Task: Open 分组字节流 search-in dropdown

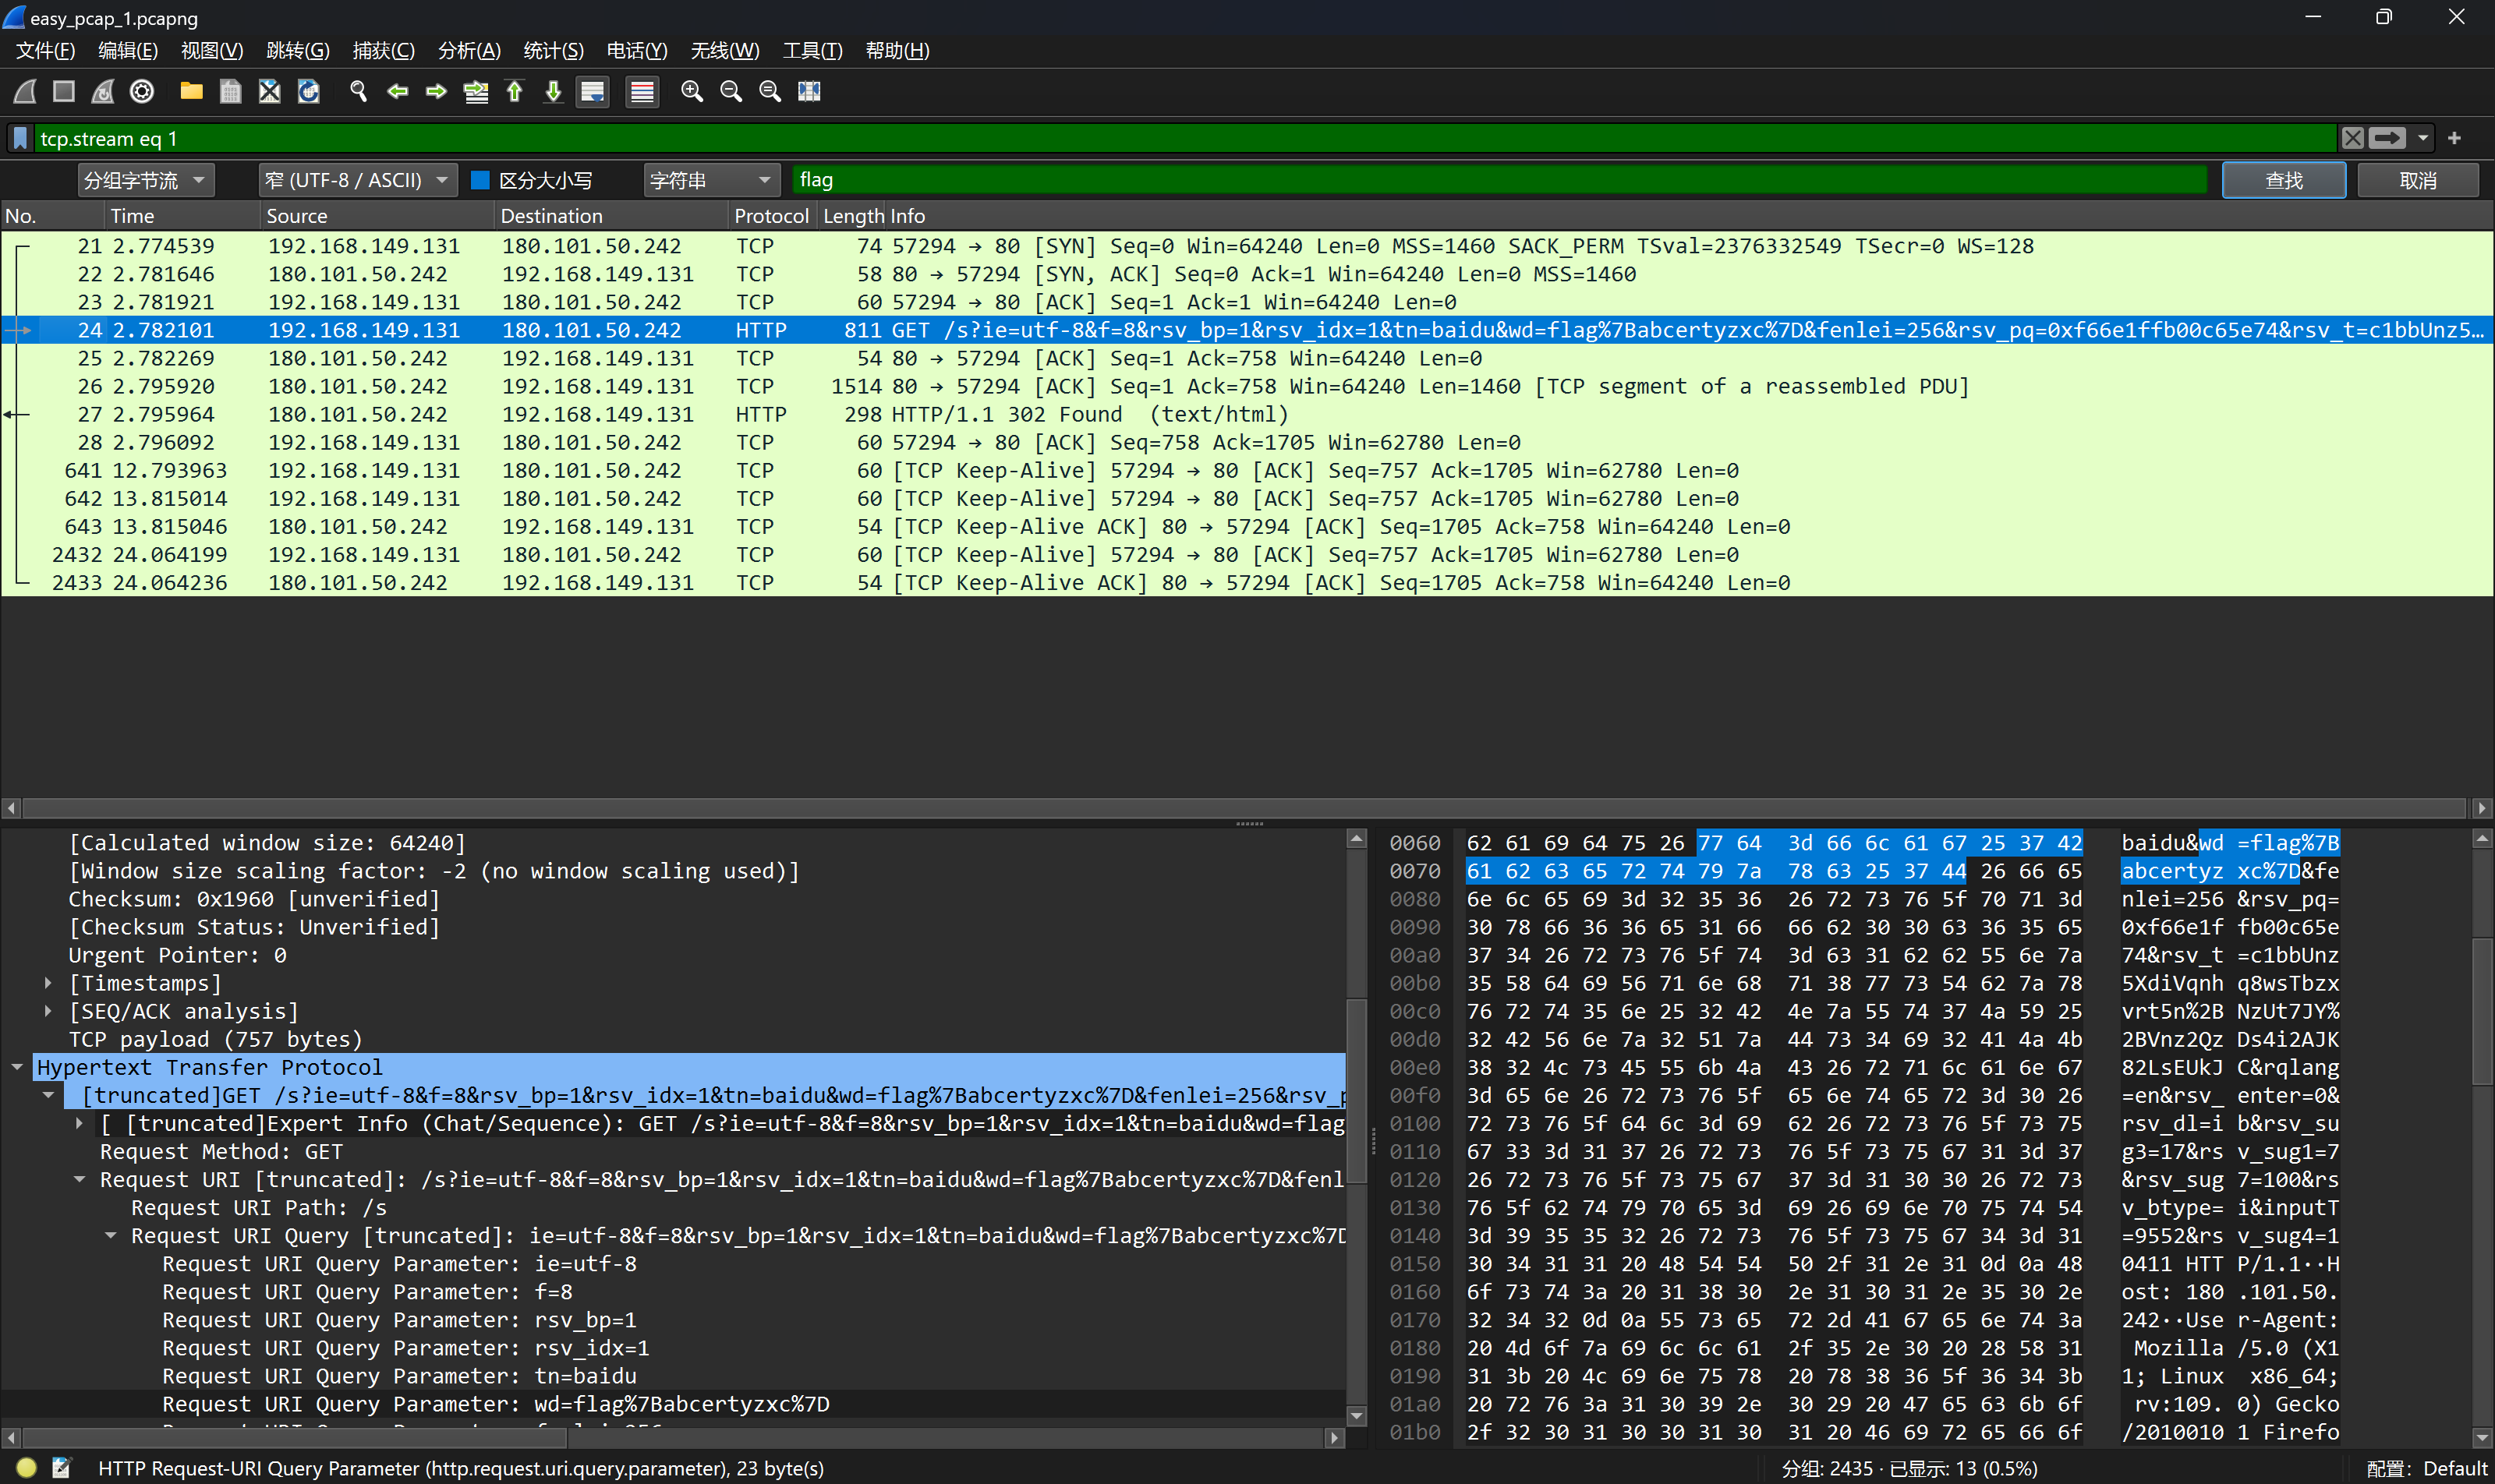Action: click(x=146, y=180)
